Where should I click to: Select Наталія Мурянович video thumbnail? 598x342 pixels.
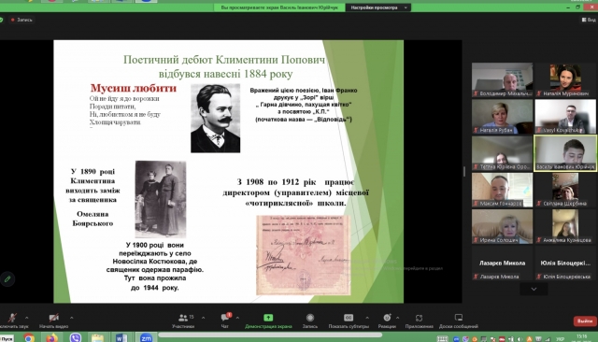click(x=565, y=79)
